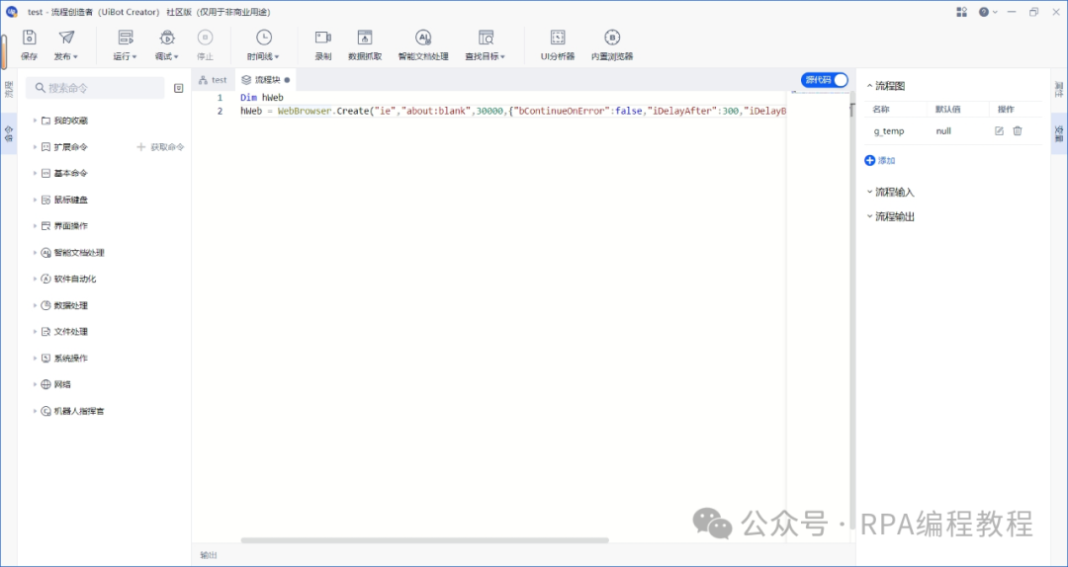Click the Debug (调试) icon
This screenshot has width=1068, height=567.
167,38
